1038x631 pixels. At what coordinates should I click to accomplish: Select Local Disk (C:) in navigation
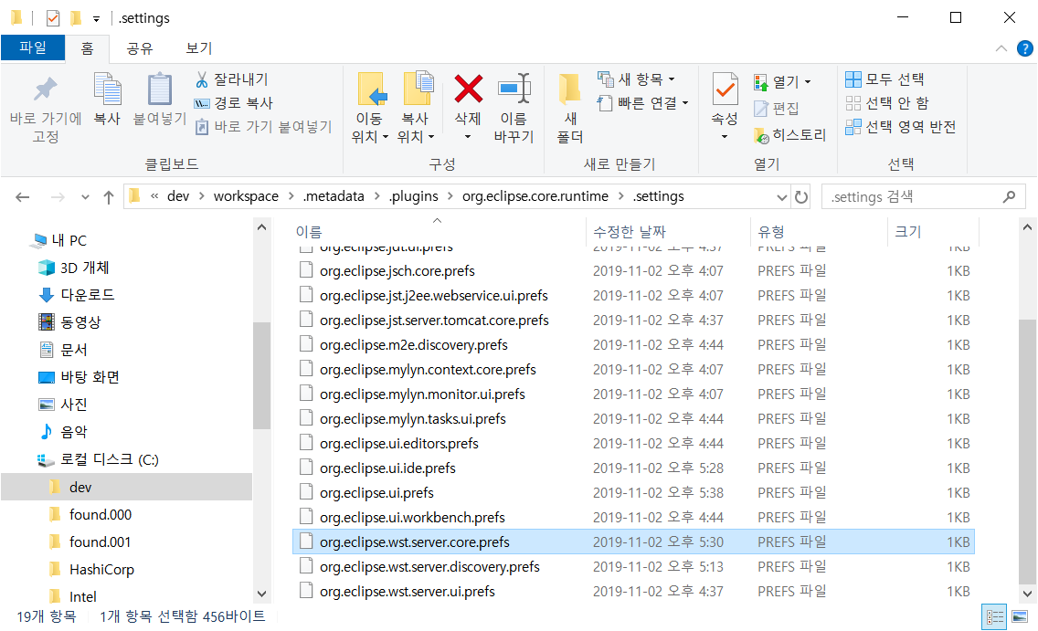97,459
